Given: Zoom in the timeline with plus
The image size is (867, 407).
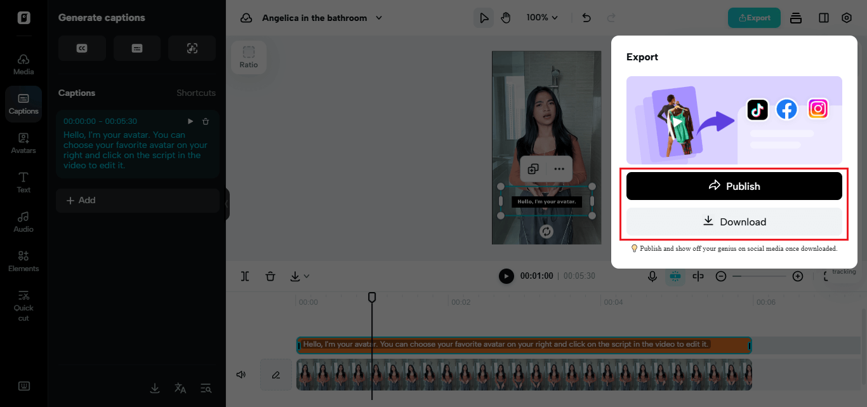Looking at the screenshot, I should pos(798,276).
